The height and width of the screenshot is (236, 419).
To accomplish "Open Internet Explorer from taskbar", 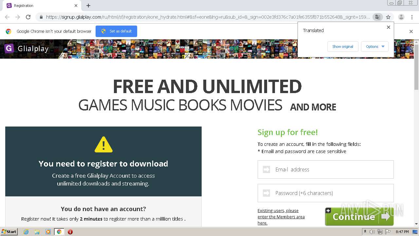I will click(26, 232).
